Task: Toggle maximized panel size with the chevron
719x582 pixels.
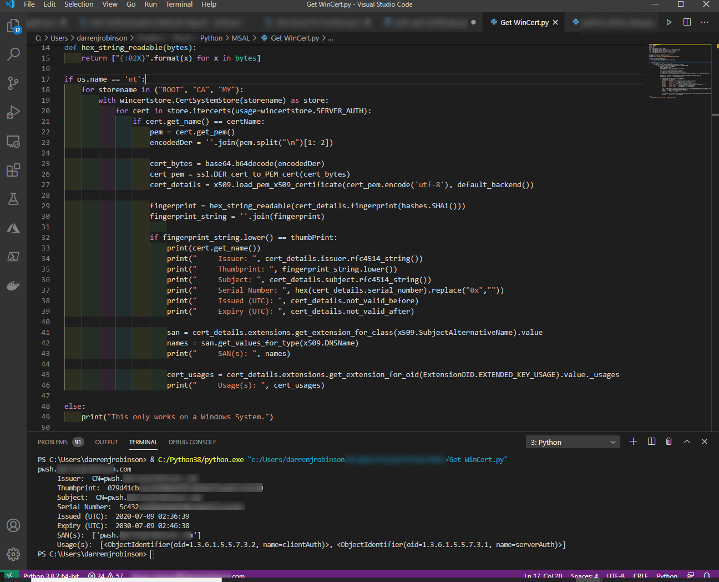Action: tap(687, 441)
